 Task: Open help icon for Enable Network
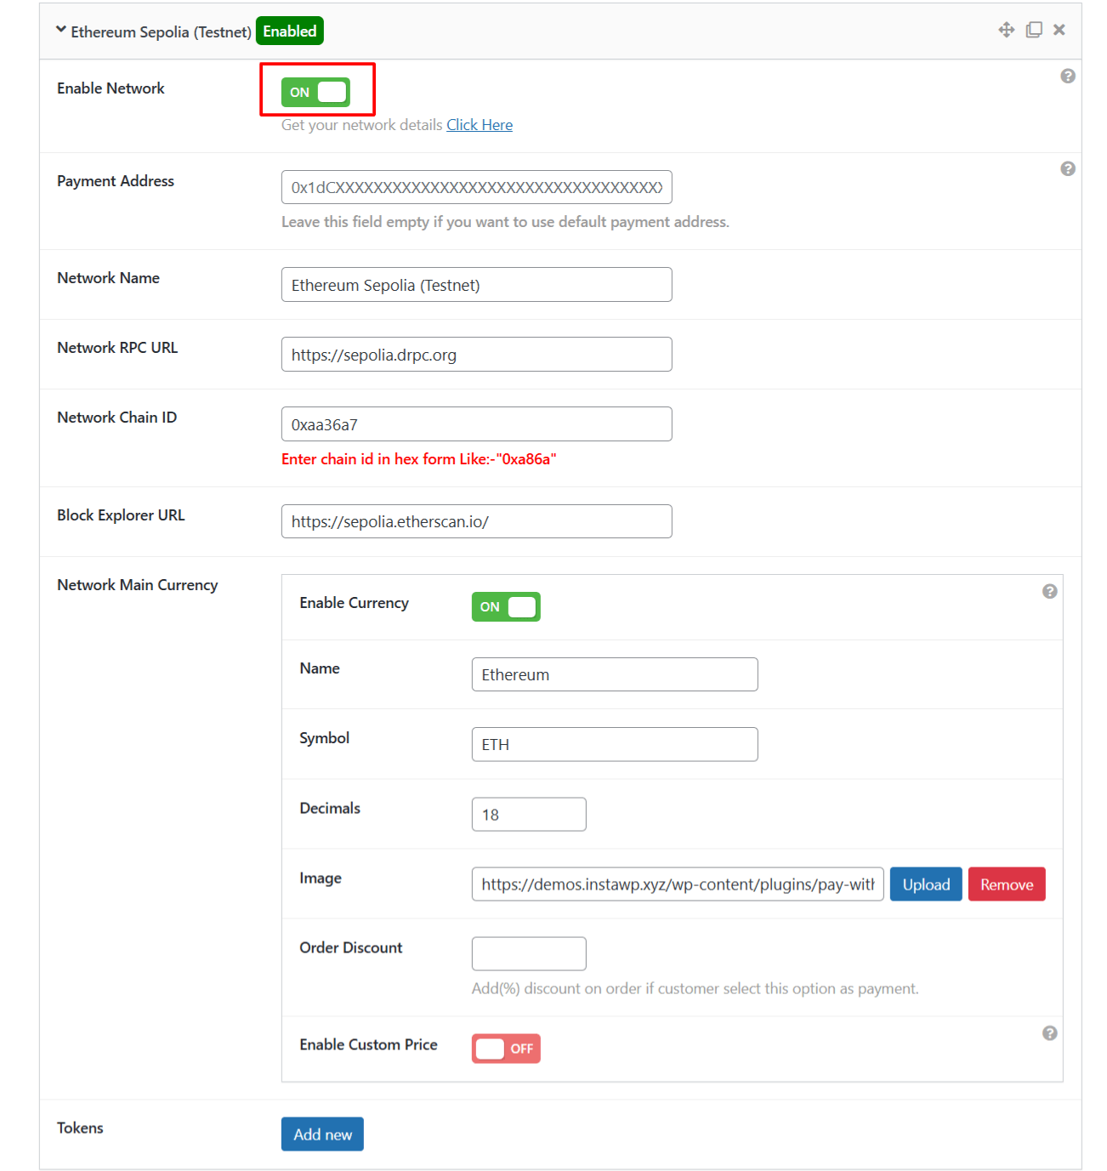[x=1067, y=77]
